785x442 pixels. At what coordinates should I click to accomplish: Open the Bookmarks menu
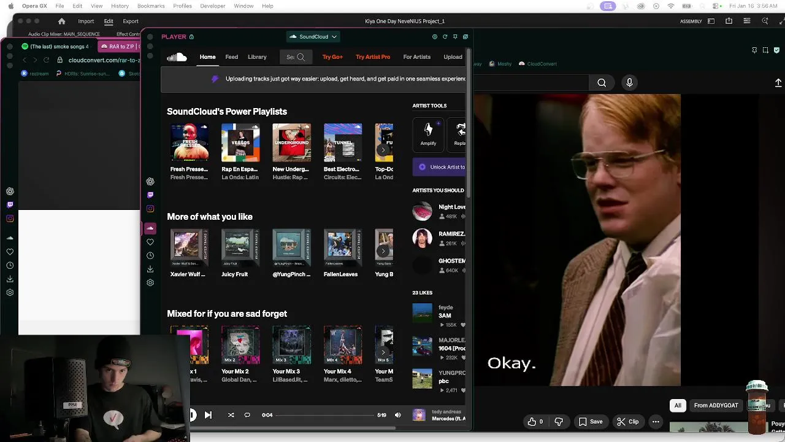click(151, 6)
